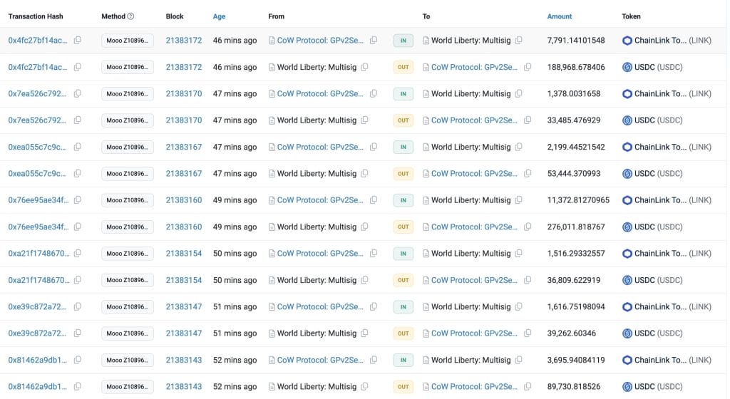Click the Amount column header

[559, 16]
